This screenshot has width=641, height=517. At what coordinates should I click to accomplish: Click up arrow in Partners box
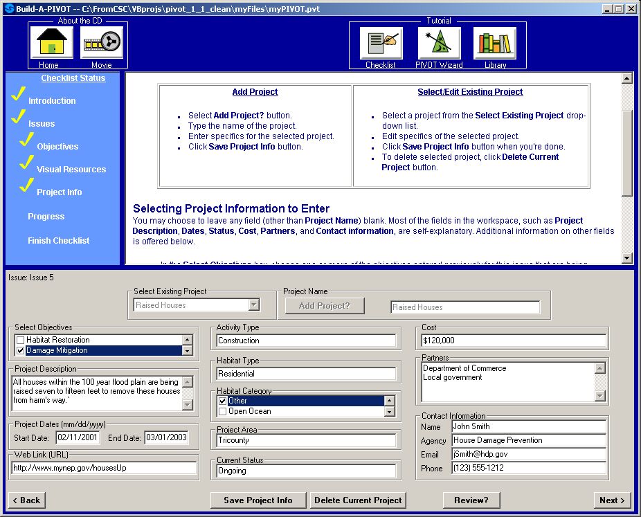tap(599, 368)
